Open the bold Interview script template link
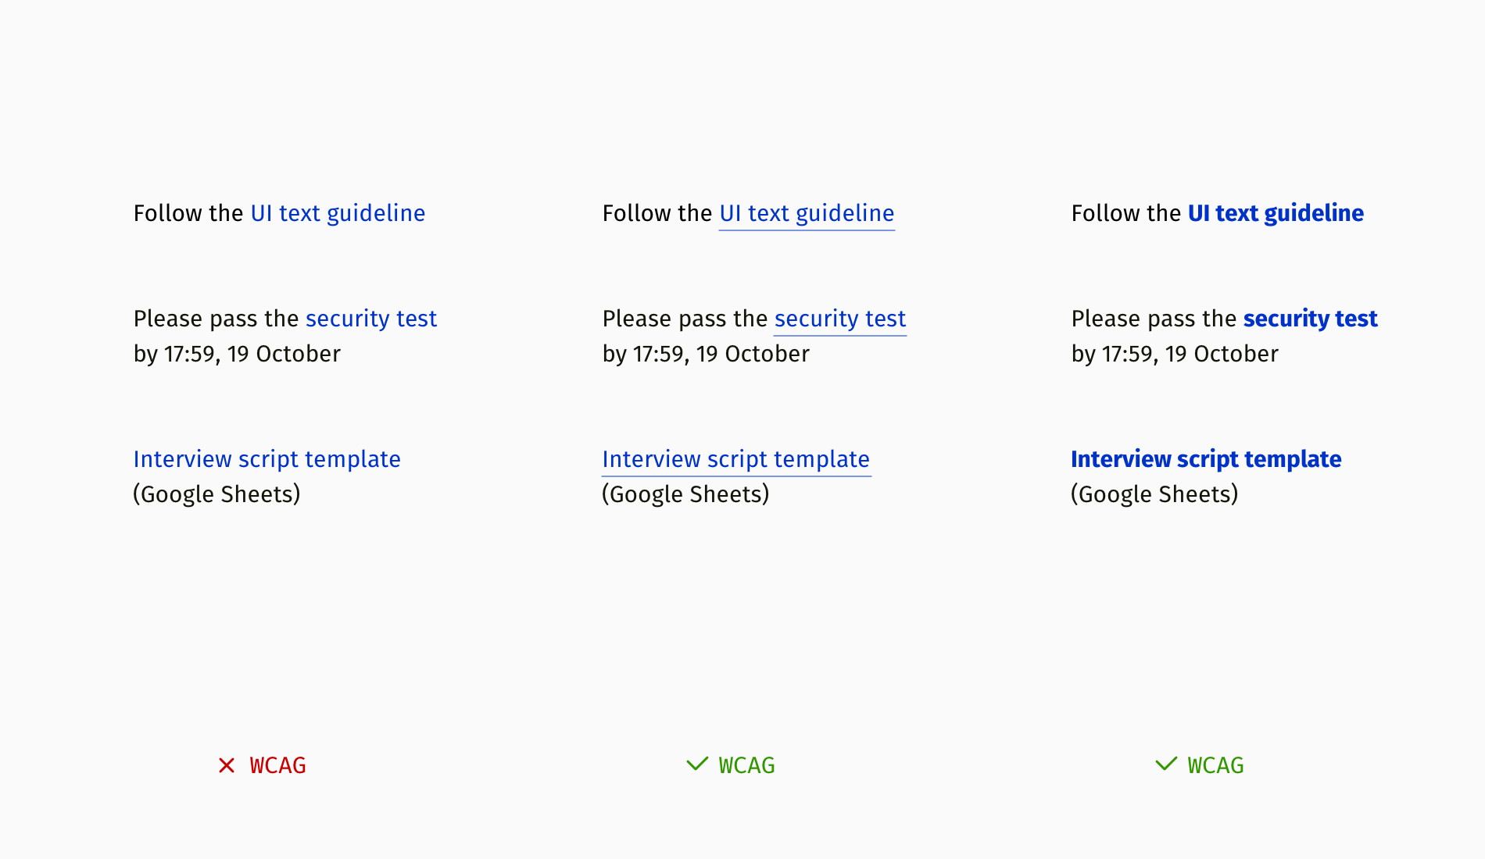This screenshot has height=859, width=1485. point(1206,459)
